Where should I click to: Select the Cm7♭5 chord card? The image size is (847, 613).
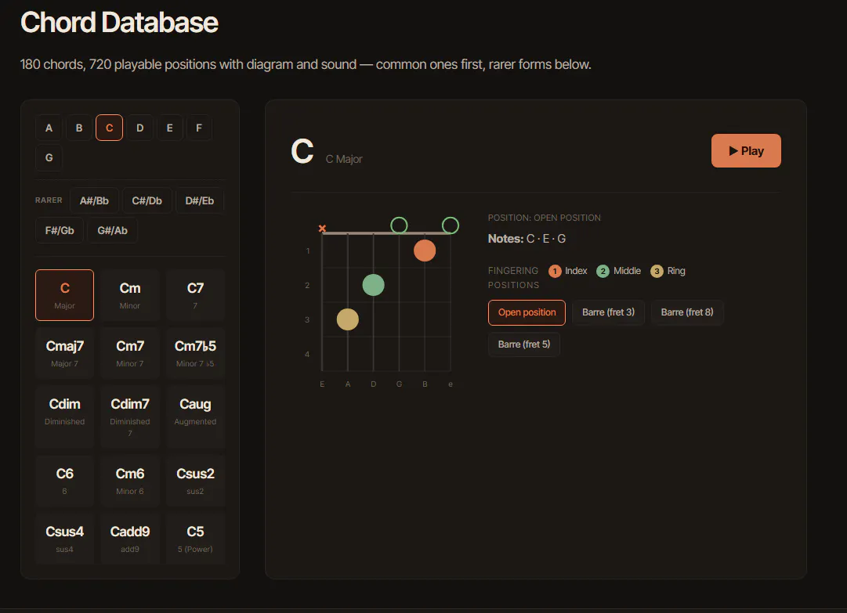pos(195,353)
